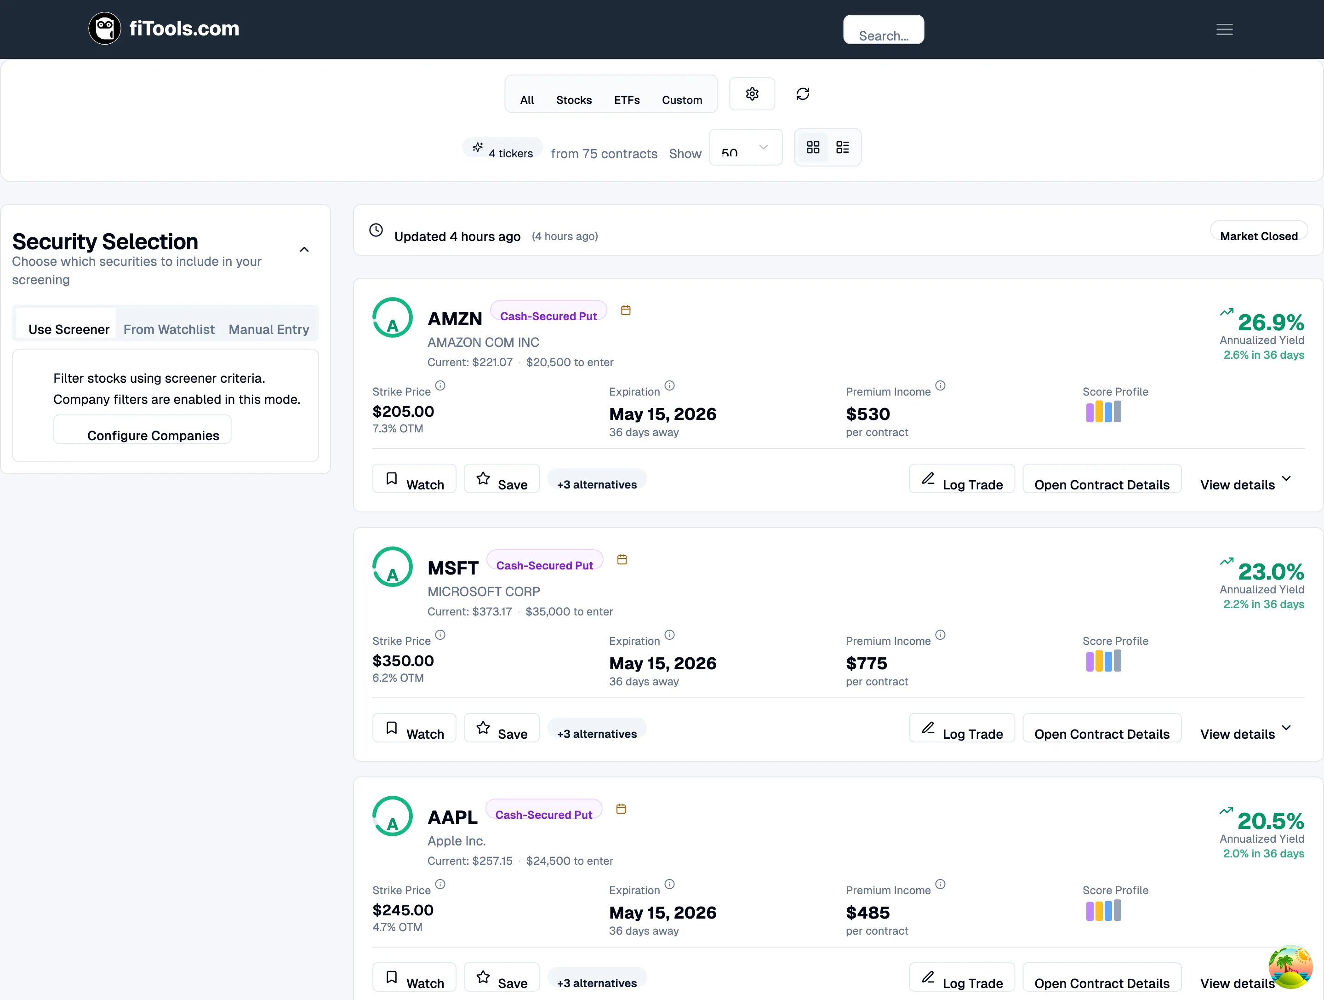Switch to grid view layout icon
1324x1000 pixels.
pos(813,147)
